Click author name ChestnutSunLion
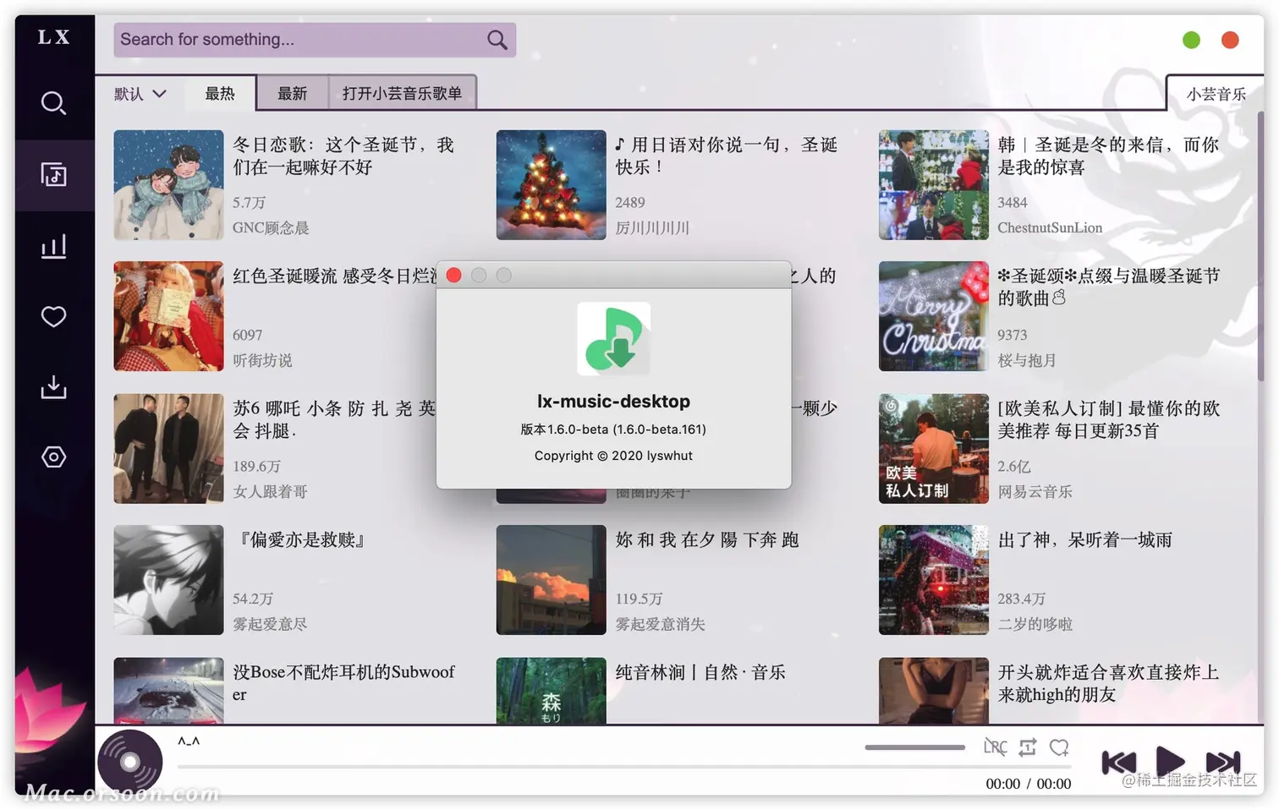 (x=1050, y=227)
